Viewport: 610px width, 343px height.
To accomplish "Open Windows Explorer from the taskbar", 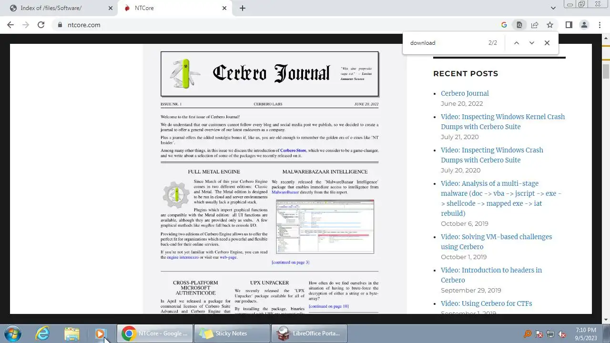I will pyautogui.click(x=72, y=333).
